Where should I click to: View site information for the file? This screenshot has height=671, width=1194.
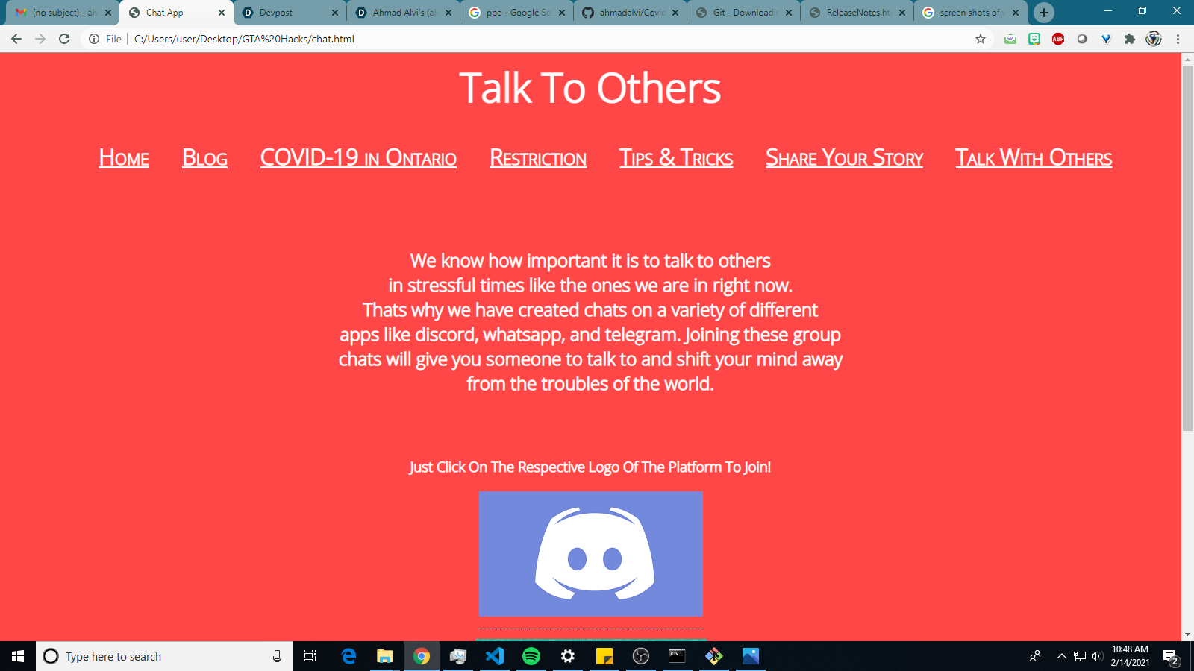pos(94,39)
